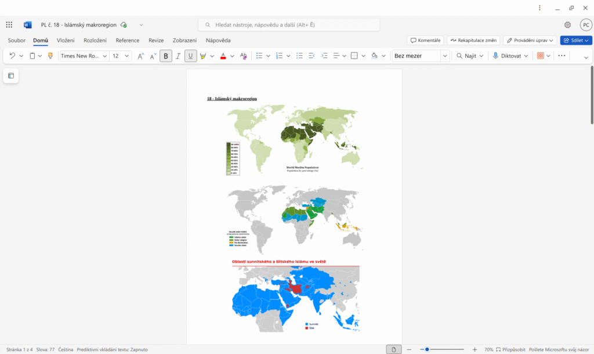Open the Revize tab
This screenshot has height=354, width=594.
(155, 40)
